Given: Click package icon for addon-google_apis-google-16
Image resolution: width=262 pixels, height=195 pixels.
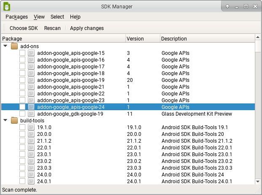Looking at the screenshot, I should (x=31, y=60).
